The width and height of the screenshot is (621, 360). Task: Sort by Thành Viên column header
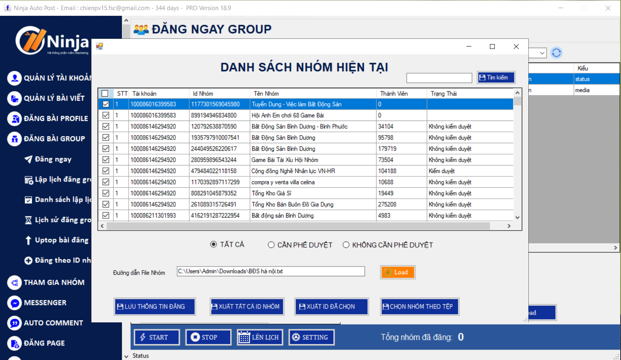[x=401, y=93]
